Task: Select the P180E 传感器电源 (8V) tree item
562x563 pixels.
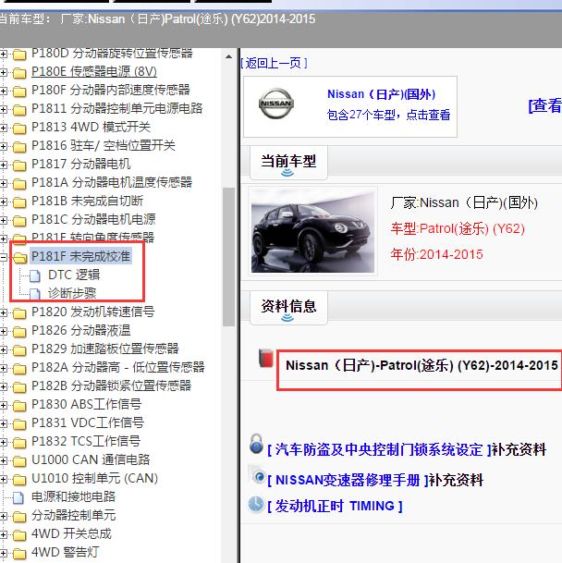Action: 94,72
